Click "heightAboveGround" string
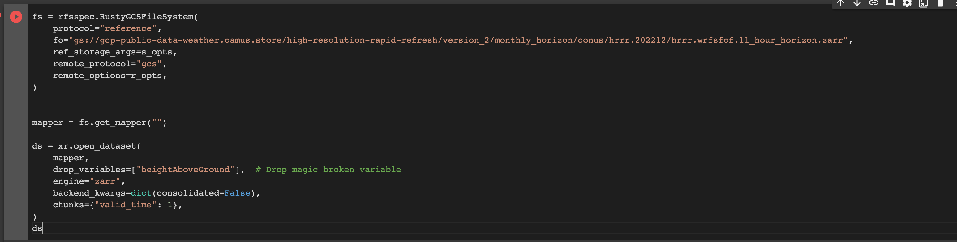The width and height of the screenshot is (957, 242). pyautogui.click(x=185, y=170)
